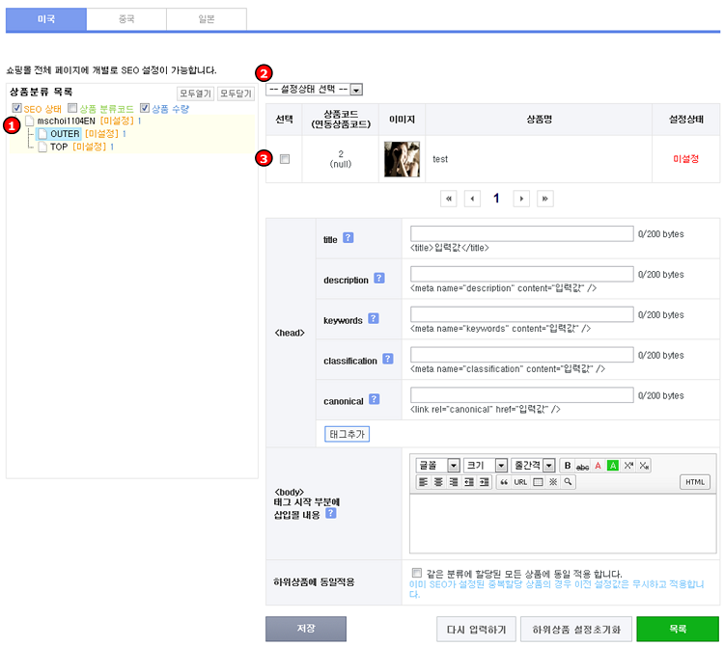Toggle the SEO 상태 checkbox
Viewport: 724px width, 646px height.
tap(16, 109)
